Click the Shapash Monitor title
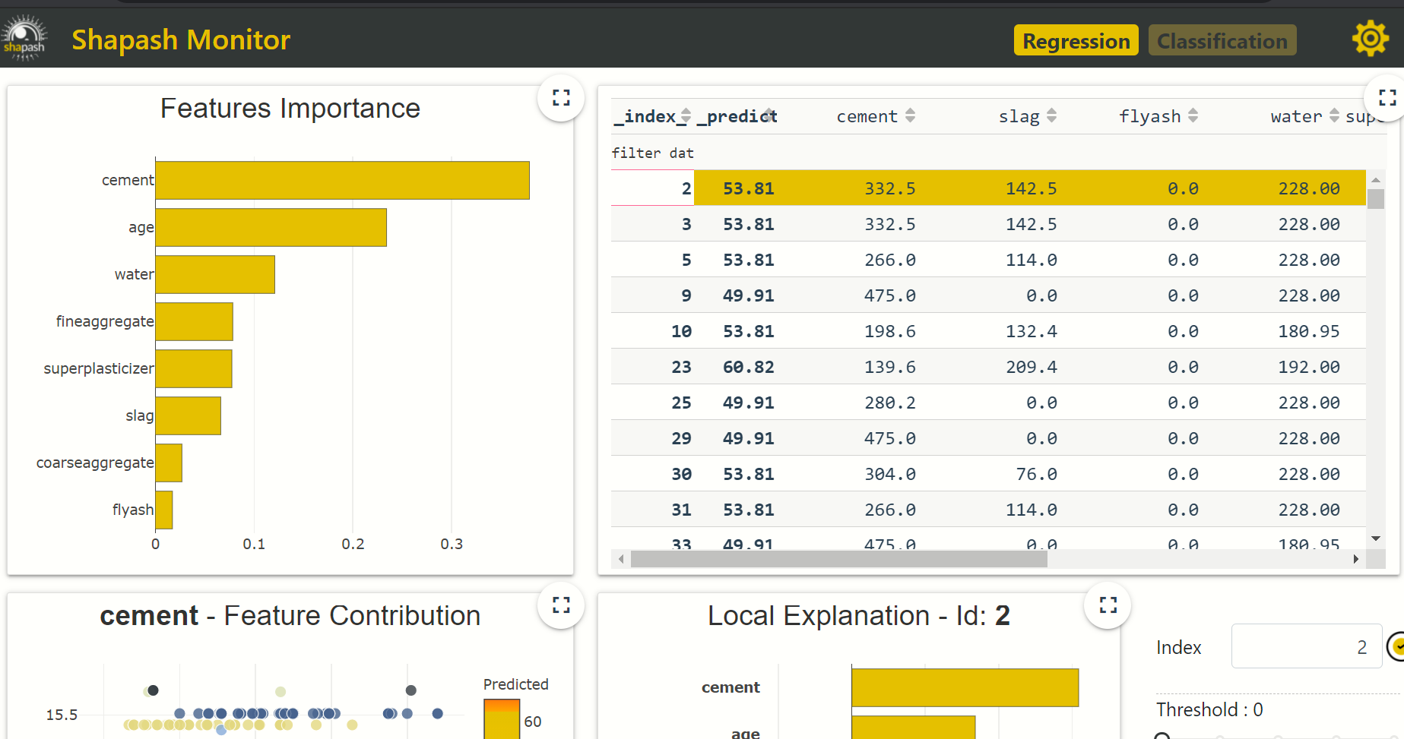 (x=181, y=39)
